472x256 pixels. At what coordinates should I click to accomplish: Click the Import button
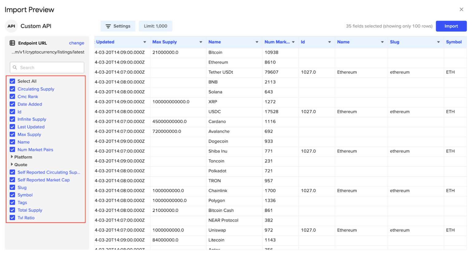click(x=451, y=26)
